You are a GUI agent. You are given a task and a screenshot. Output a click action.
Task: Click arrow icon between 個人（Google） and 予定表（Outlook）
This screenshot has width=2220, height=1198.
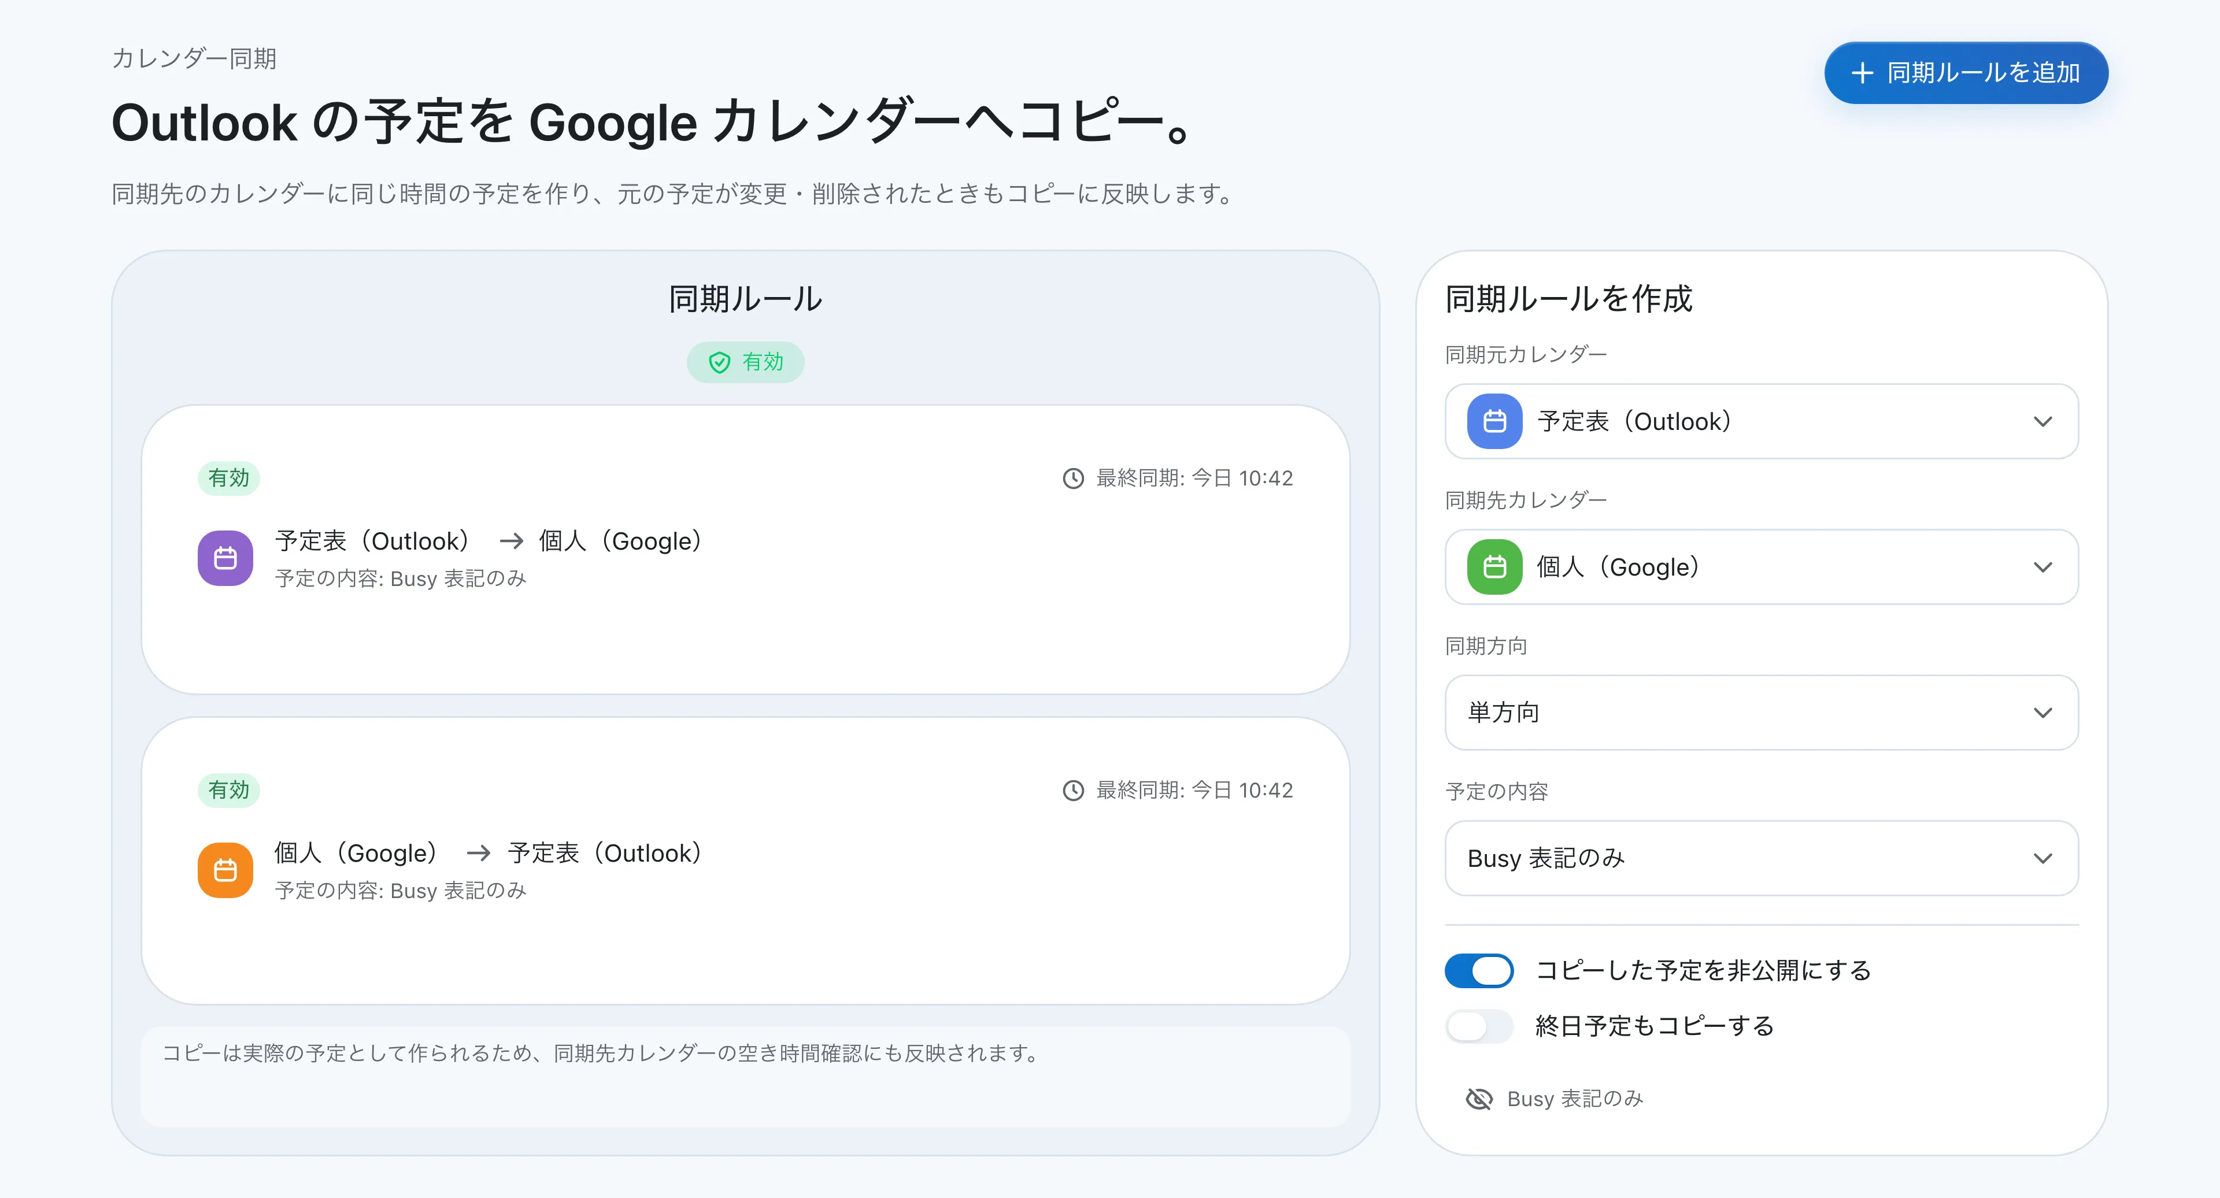[478, 852]
